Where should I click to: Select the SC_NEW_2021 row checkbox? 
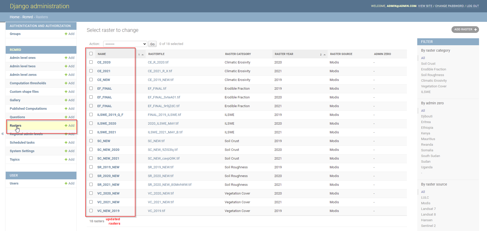91,158
